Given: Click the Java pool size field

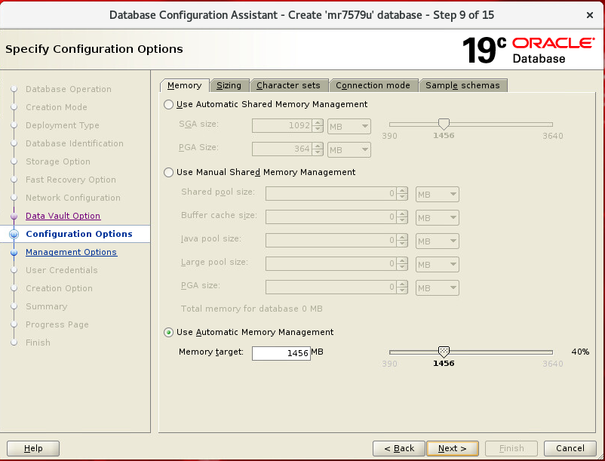Looking at the screenshot, I should (x=330, y=241).
